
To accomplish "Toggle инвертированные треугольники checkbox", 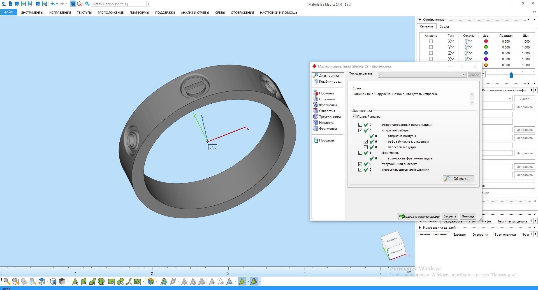I will 360,125.
